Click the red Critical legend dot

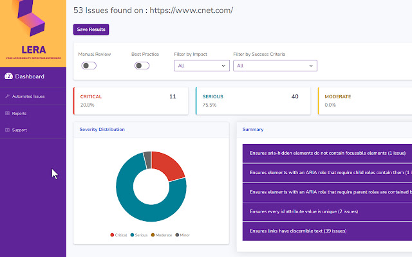[112, 235]
